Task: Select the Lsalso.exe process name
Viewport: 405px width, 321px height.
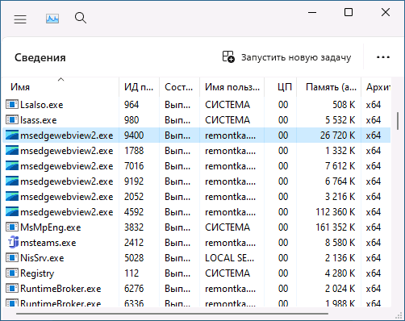Action: point(42,105)
